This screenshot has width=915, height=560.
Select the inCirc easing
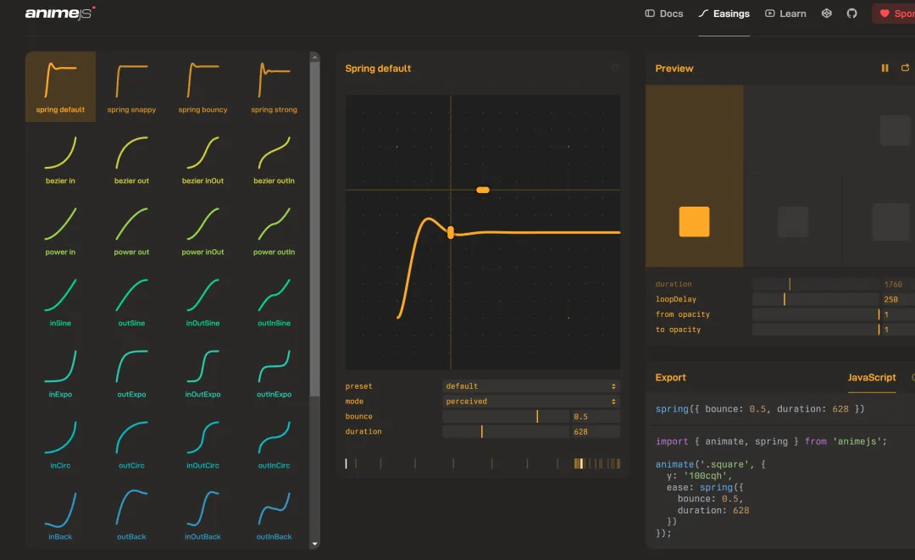[x=60, y=443]
